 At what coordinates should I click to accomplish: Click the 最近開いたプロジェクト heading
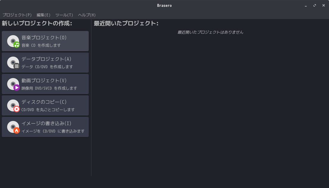coord(126,23)
